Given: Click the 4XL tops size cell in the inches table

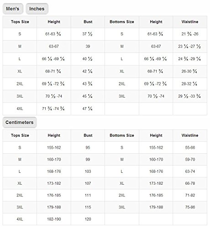Looking at the screenshot, I should (20, 109).
